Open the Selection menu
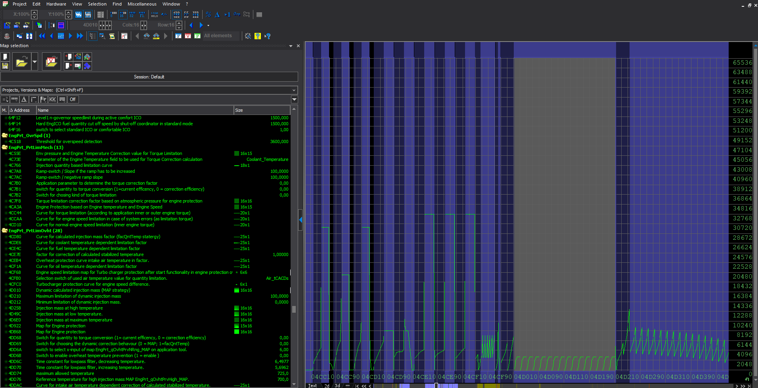The height and width of the screenshot is (388, 758). [x=97, y=4]
